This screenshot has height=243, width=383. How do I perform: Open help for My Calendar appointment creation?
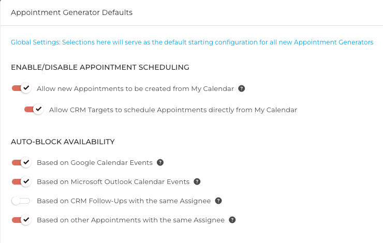241,88
